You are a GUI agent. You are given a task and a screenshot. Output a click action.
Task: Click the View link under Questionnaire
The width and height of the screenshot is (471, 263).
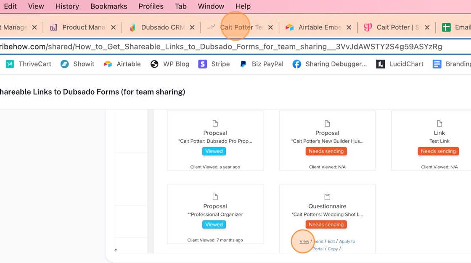click(304, 242)
